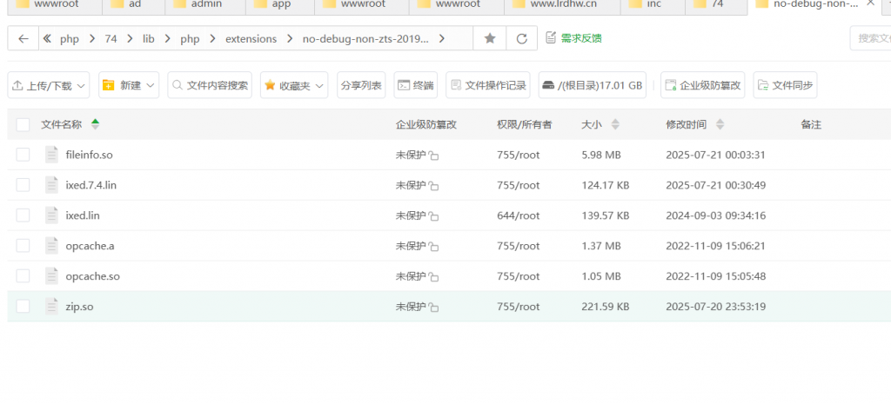
Task: Click the ixed.7.4.lin file name
Action: tap(90, 185)
